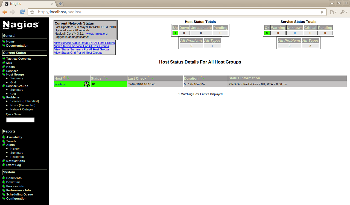
Task: Open Scheduling Queue
Action: (x=19, y=194)
